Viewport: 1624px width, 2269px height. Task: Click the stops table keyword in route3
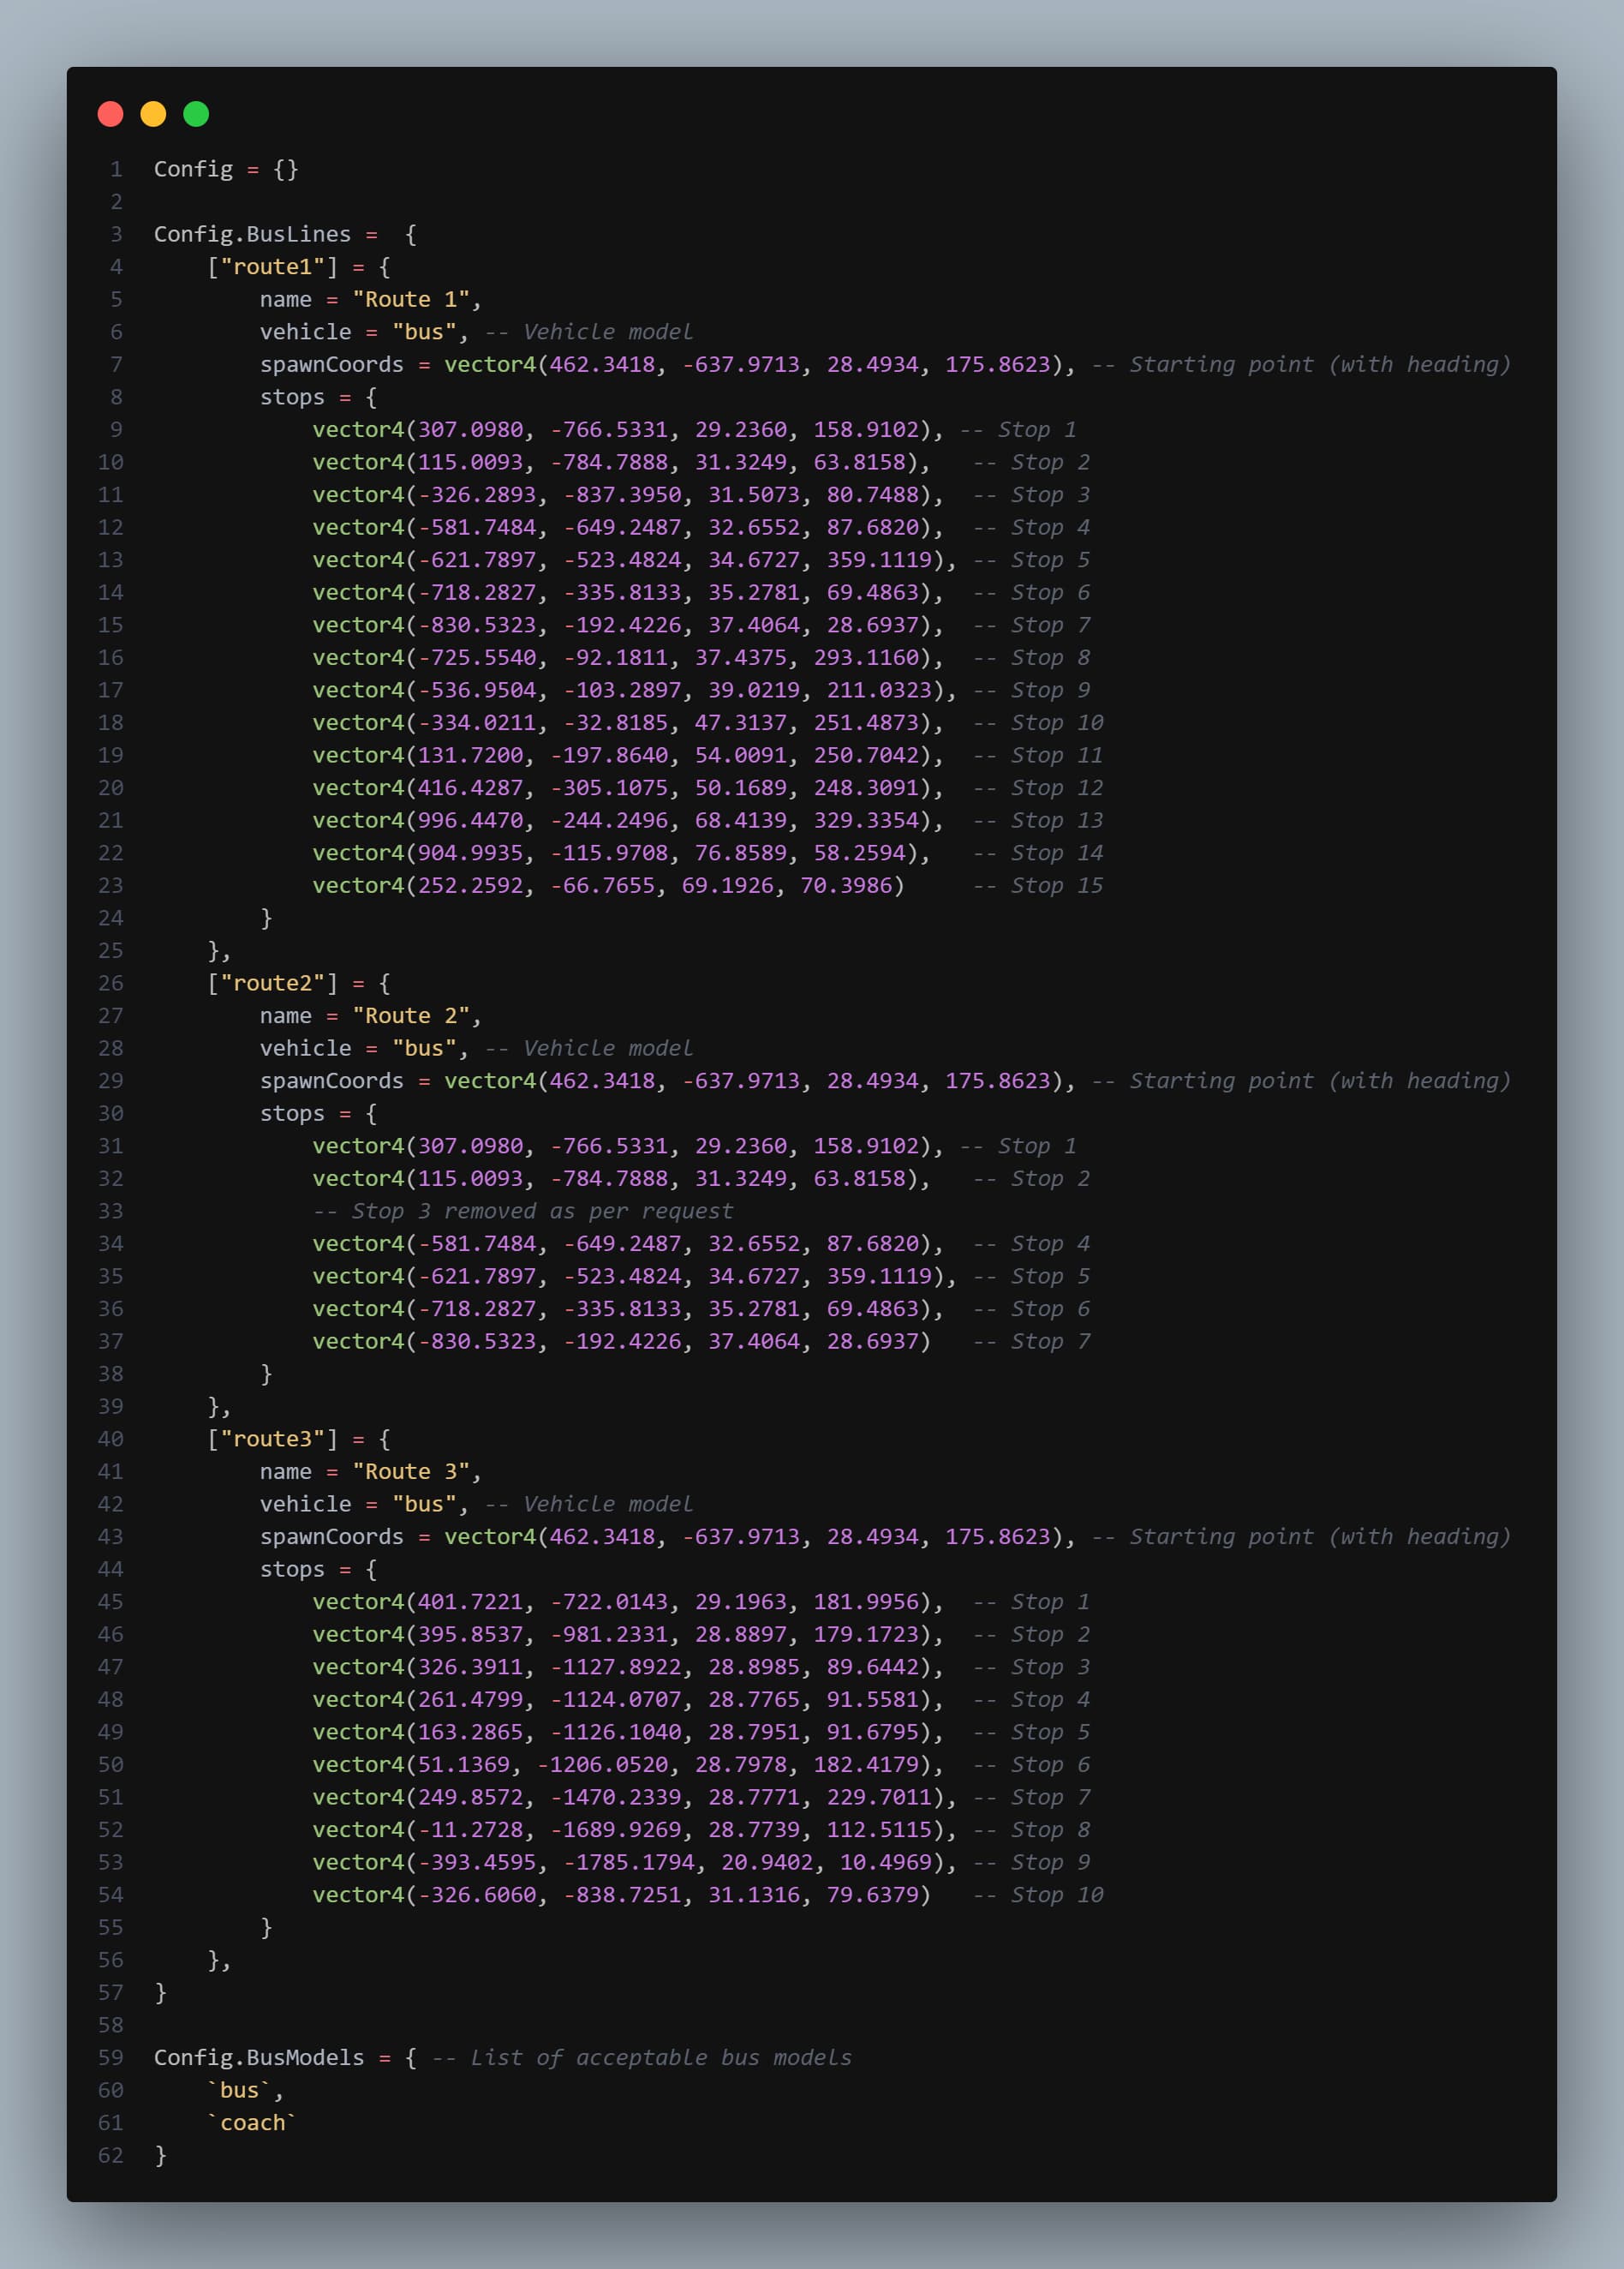[x=294, y=1569]
